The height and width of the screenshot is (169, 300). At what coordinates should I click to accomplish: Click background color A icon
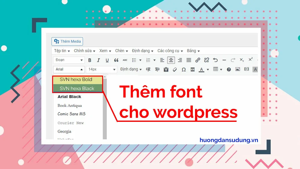(x=255, y=69)
